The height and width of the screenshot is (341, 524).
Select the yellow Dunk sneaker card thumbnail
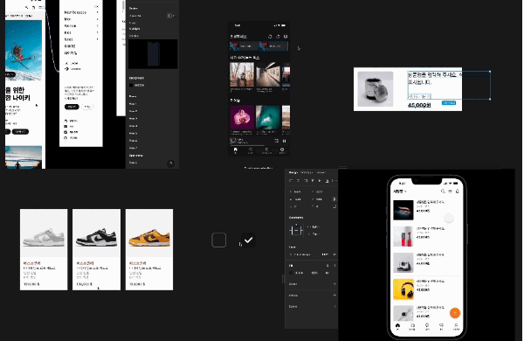pyautogui.click(x=149, y=233)
